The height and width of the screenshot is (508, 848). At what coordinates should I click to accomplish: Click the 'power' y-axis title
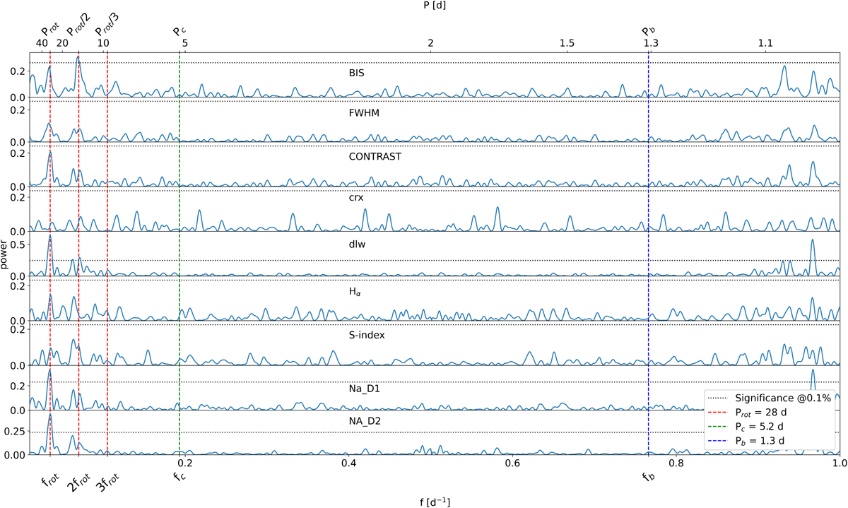click(x=7, y=256)
